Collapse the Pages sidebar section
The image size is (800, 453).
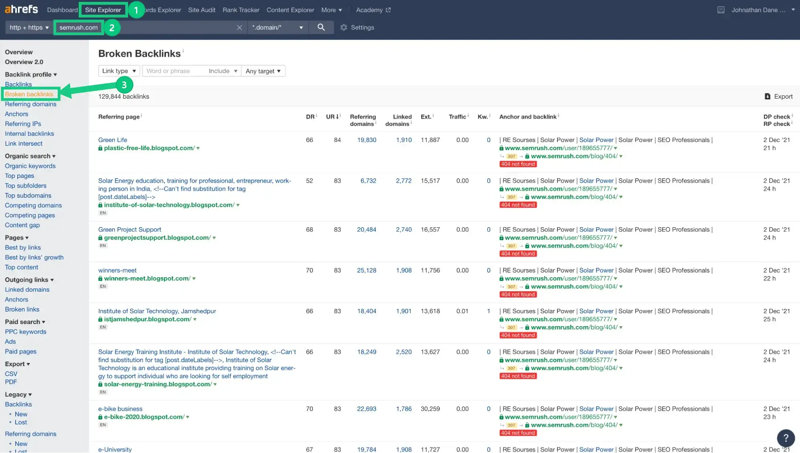click(x=17, y=238)
